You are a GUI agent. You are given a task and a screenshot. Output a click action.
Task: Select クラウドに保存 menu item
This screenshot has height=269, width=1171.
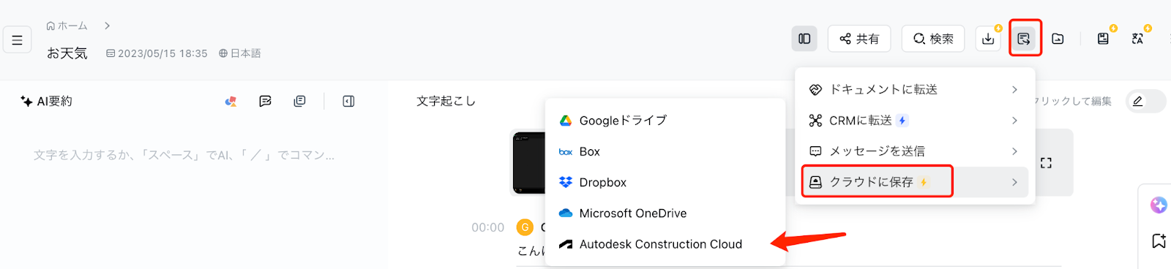click(x=915, y=182)
